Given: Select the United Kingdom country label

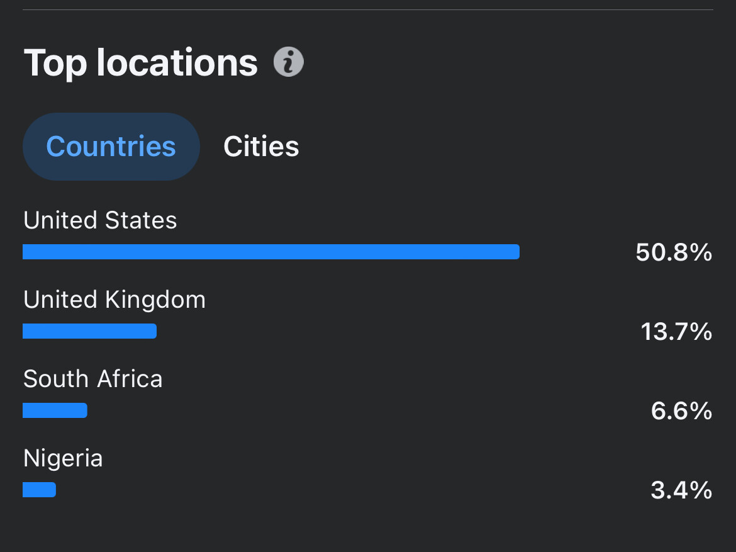Looking at the screenshot, I should coord(114,300).
